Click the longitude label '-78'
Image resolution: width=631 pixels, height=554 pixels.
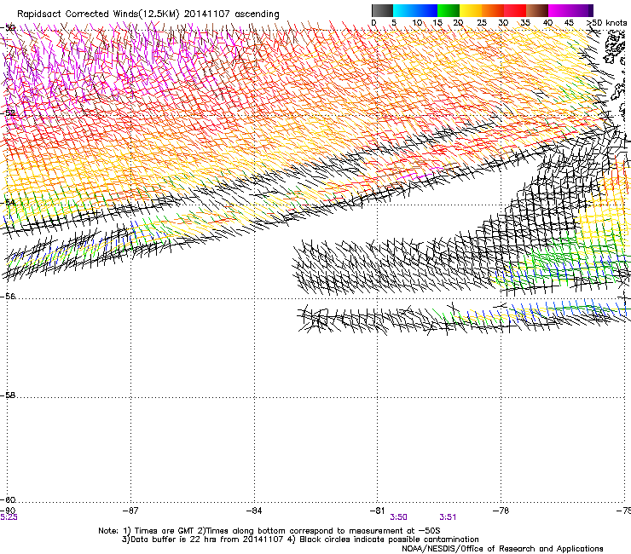coord(501,511)
